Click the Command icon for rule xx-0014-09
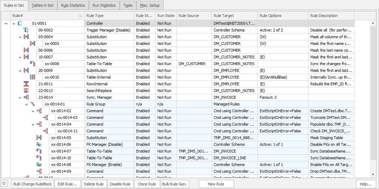The width and height of the screenshot is (379, 189). point(39,171)
